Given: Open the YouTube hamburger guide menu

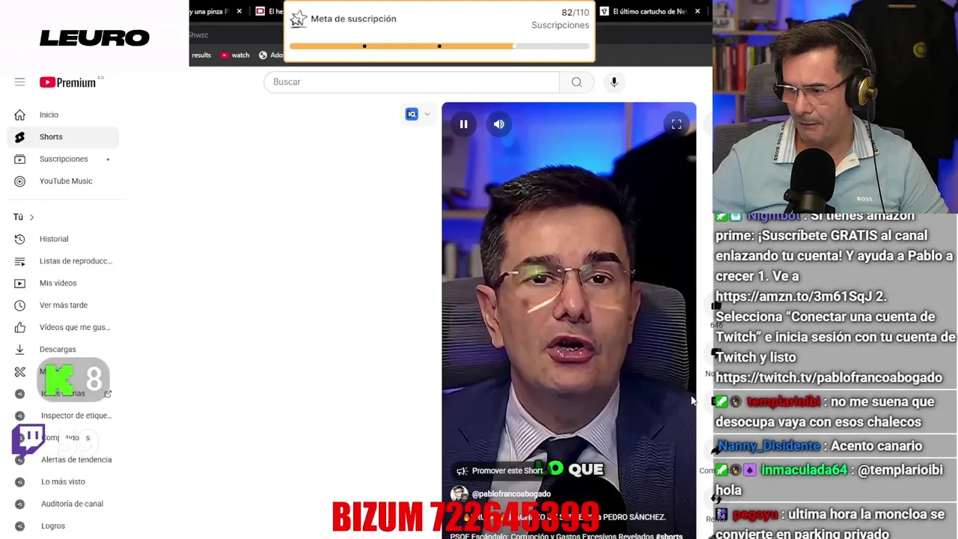Looking at the screenshot, I should 19,82.
